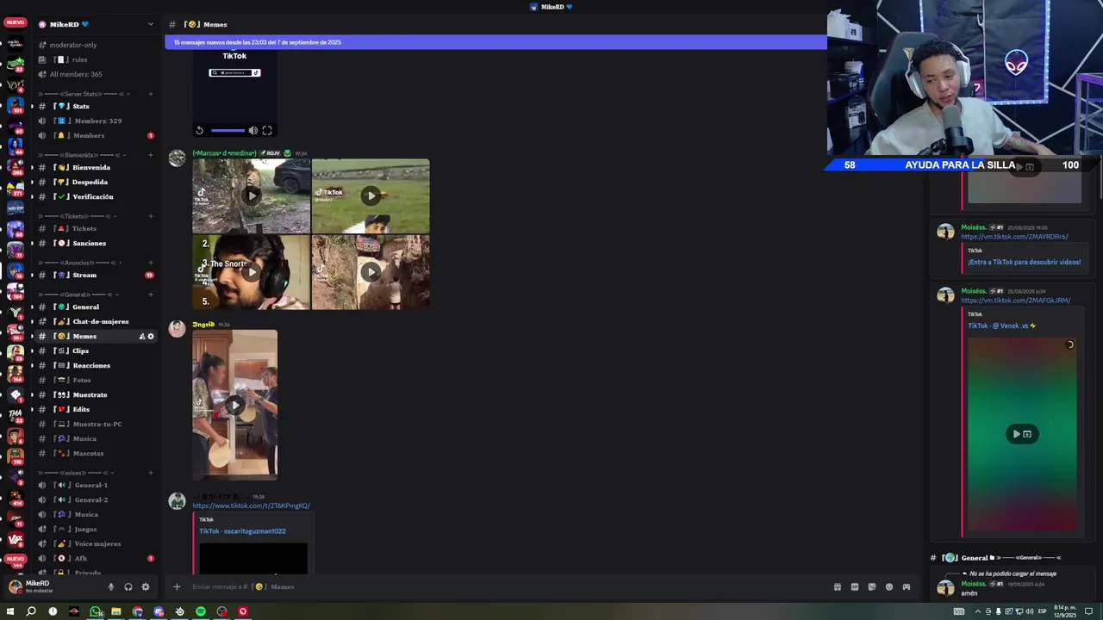Open the tiktok.com/t/ZT6KPmgKQ URL
Screen dimensions: 1103x620
tap(251, 506)
